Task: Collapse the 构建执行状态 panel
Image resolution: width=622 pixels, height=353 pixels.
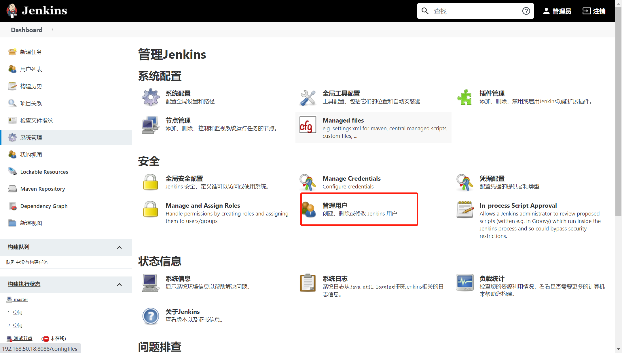Action: [x=119, y=285]
